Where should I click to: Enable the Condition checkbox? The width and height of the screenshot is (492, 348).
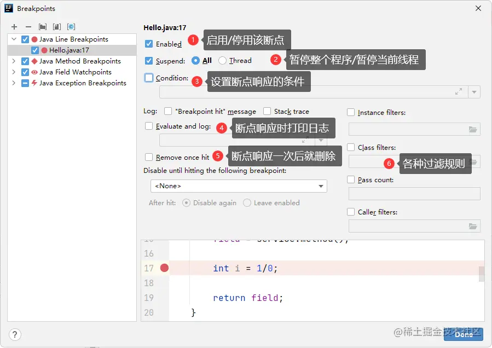click(x=149, y=78)
